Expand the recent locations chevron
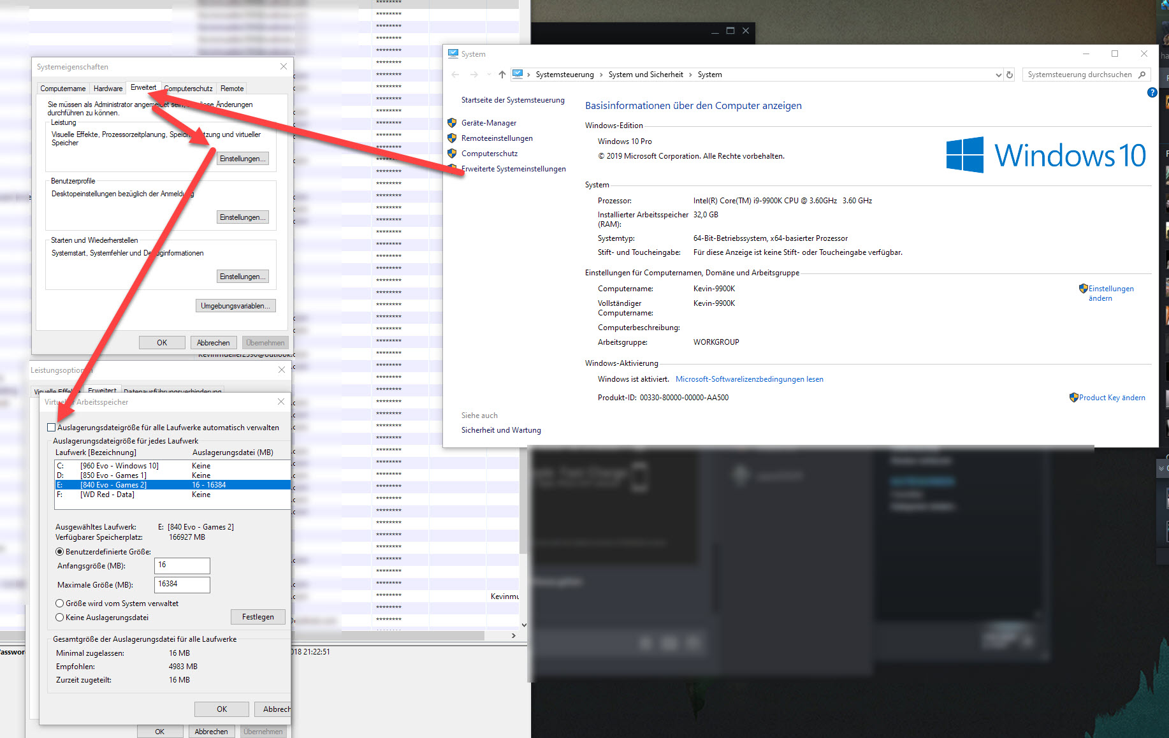 (489, 75)
